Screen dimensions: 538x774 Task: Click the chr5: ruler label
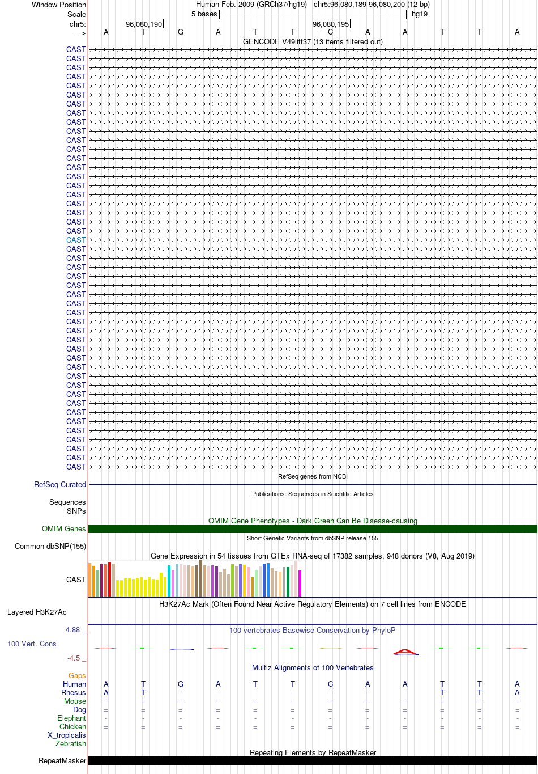coord(78,24)
